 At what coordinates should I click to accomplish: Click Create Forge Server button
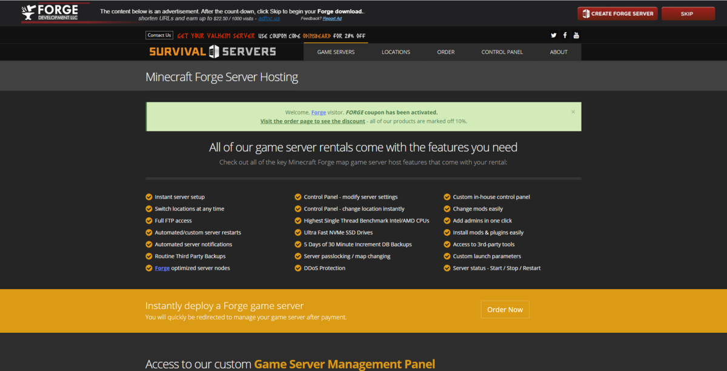click(617, 13)
